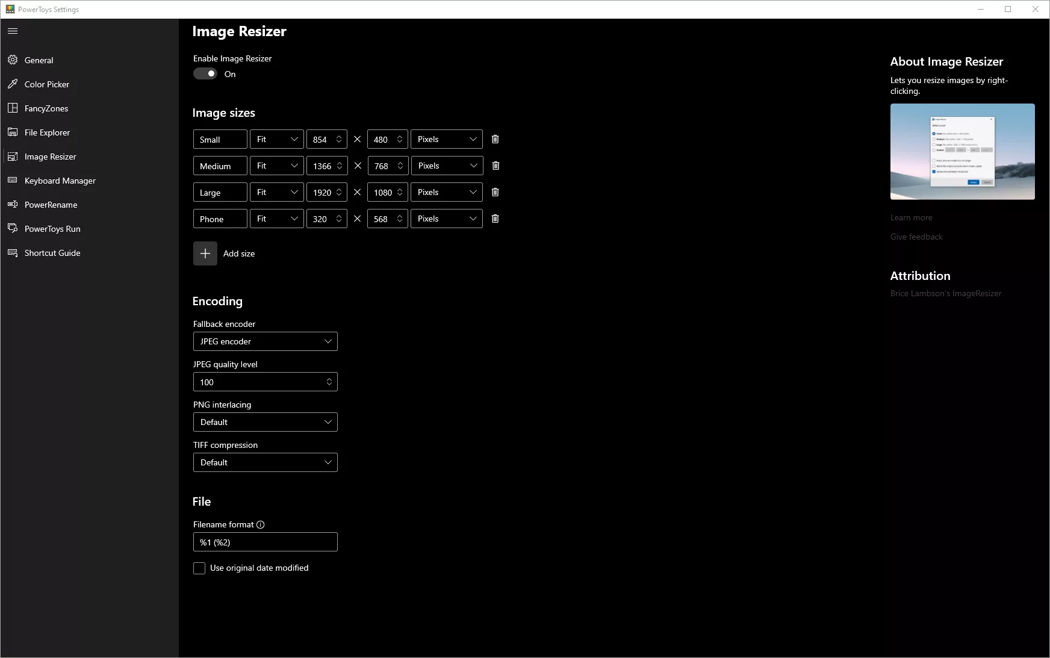Click the Add size label
Viewport: 1050px width, 658px height.
tap(239, 253)
